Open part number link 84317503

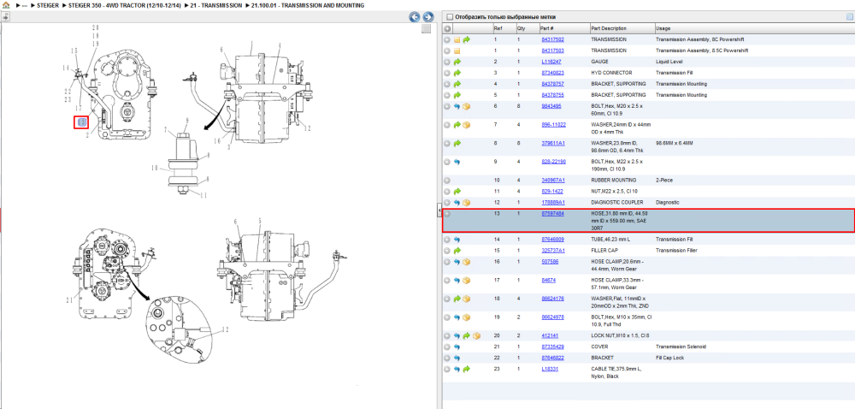[552, 50]
